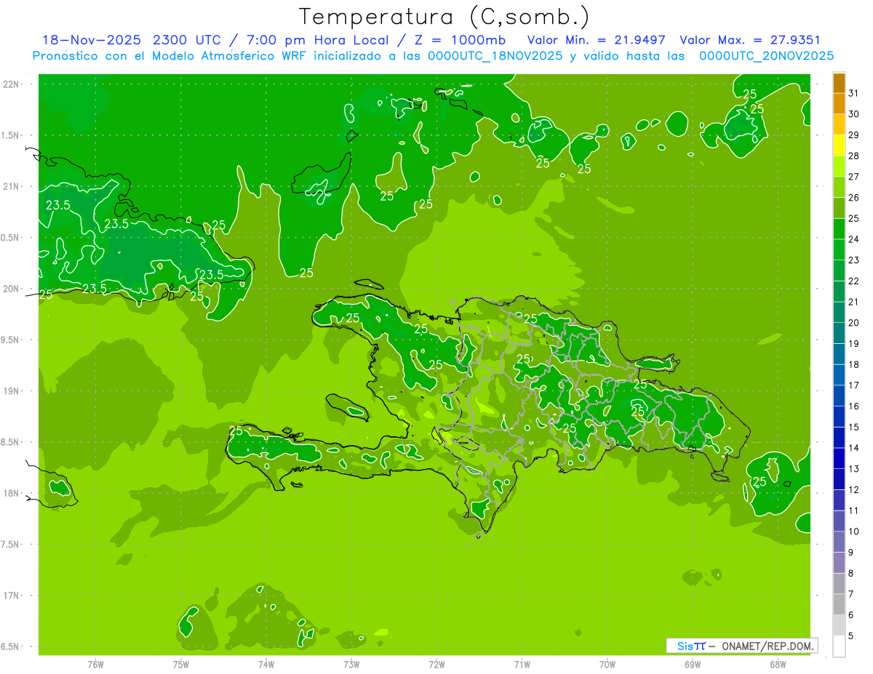Click the "74W" longitude axis label
This screenshot has height=674, width=873.
(266, 665)
